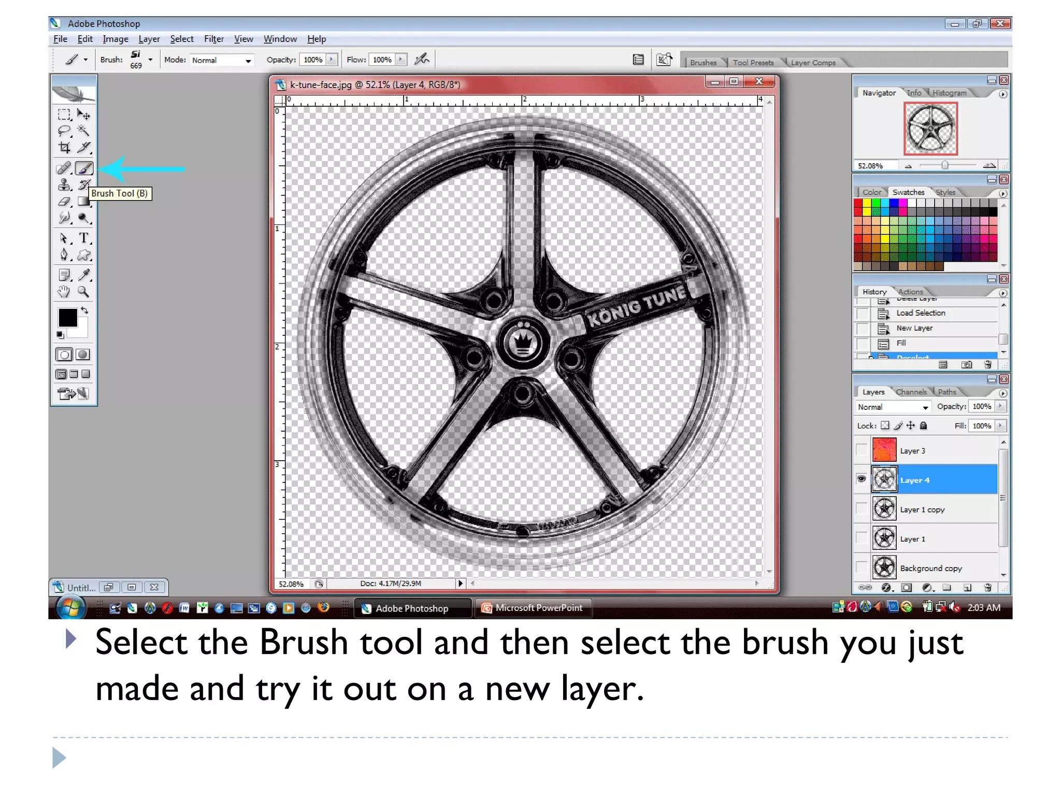This screenshot has height=796, width=1061.
Task: Open layer Opacity arrow in Layers panel
Action: click(1000, 406)
